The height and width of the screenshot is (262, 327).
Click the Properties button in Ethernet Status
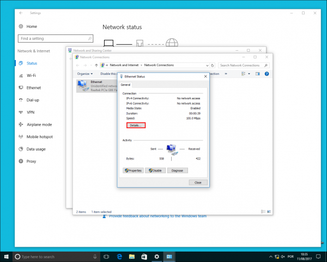(134, 170)
